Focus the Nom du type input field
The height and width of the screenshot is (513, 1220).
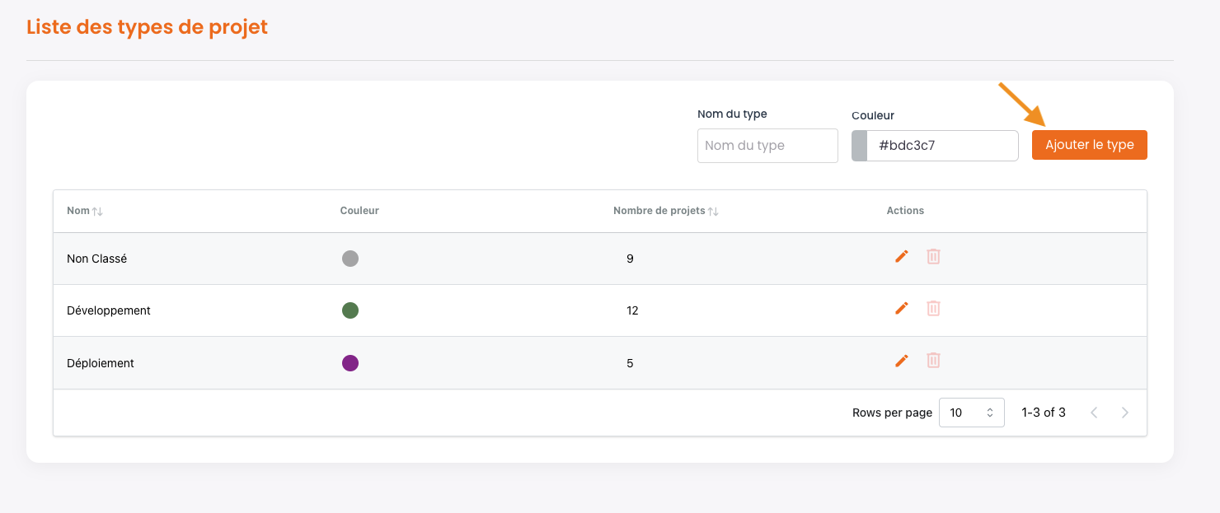(767, 146)
